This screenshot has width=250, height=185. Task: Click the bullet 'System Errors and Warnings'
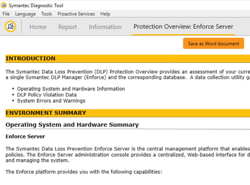(x=51, y=101)
